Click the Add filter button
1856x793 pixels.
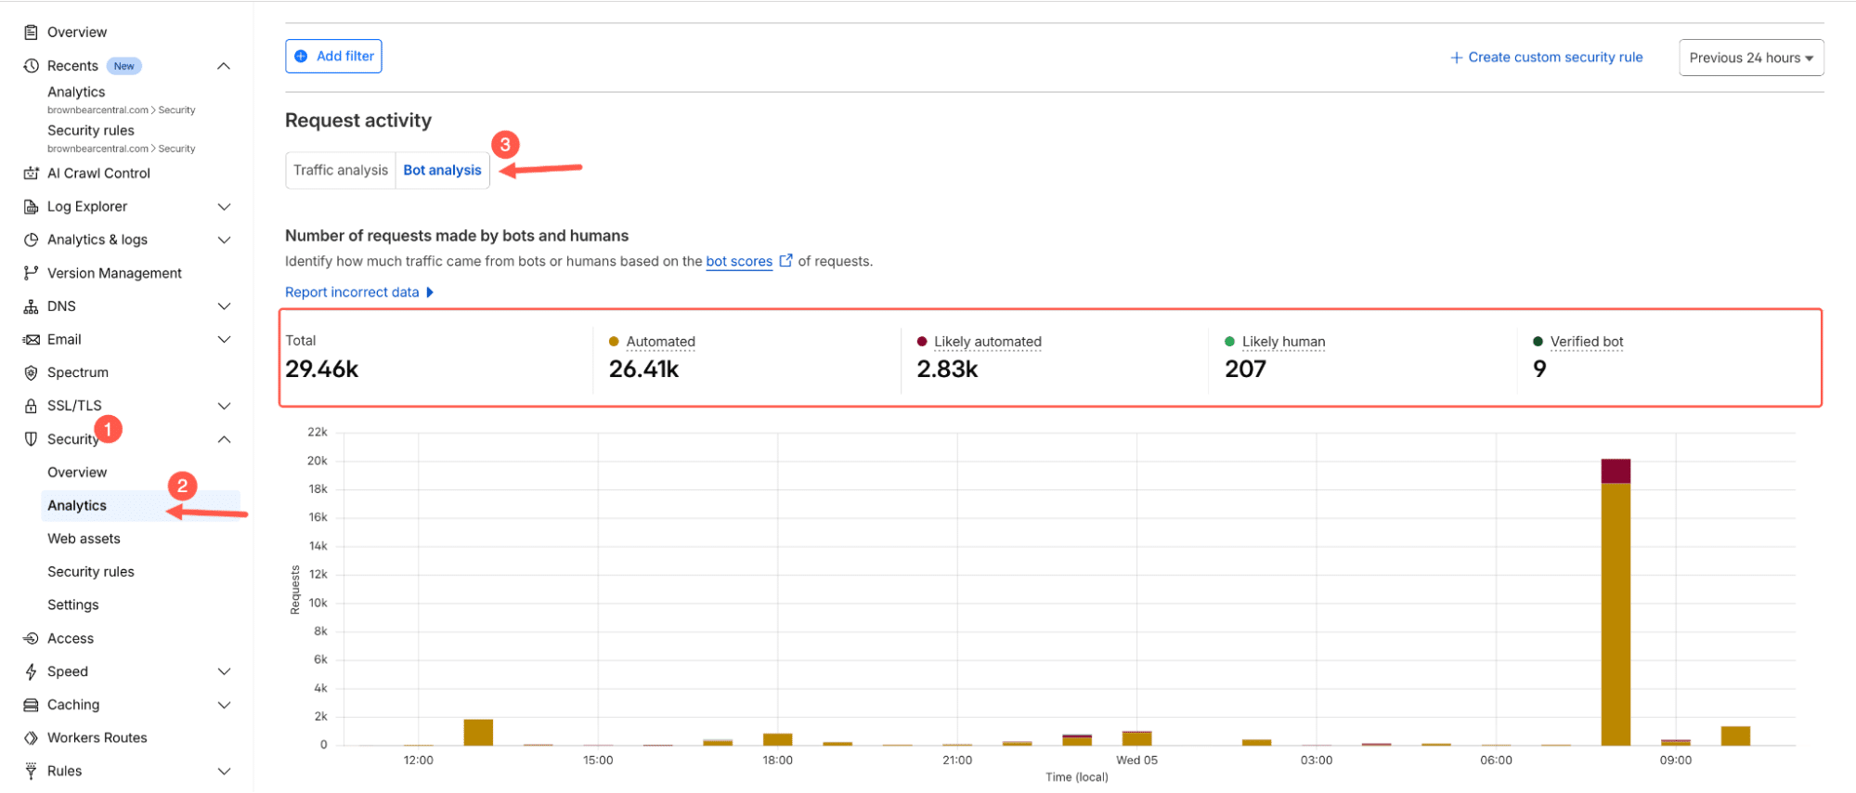click(333, 57)
